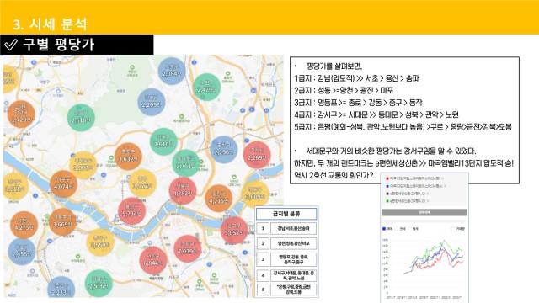Remove the green-marked fourth legend entry with X

(x=427, y=201)
